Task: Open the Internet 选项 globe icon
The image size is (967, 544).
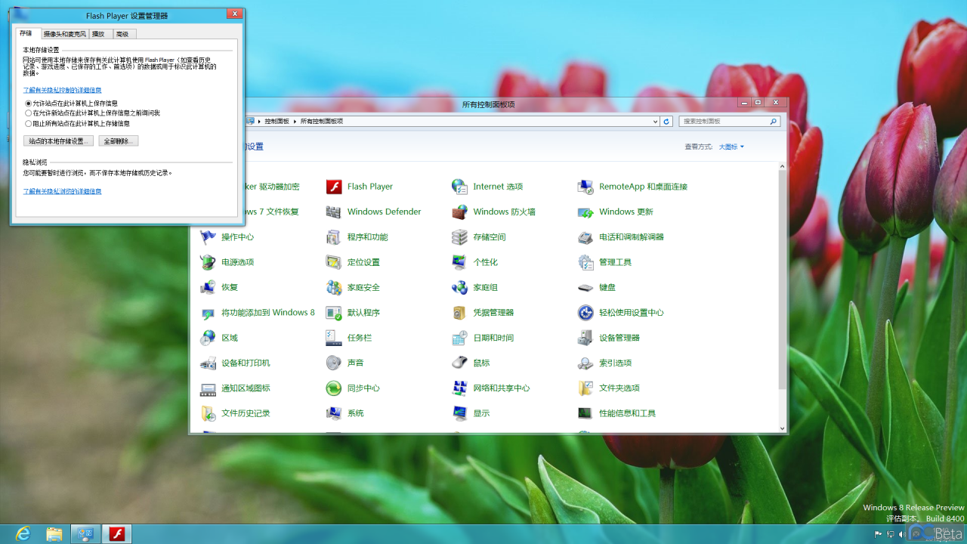Action: (x=459, y=187)
